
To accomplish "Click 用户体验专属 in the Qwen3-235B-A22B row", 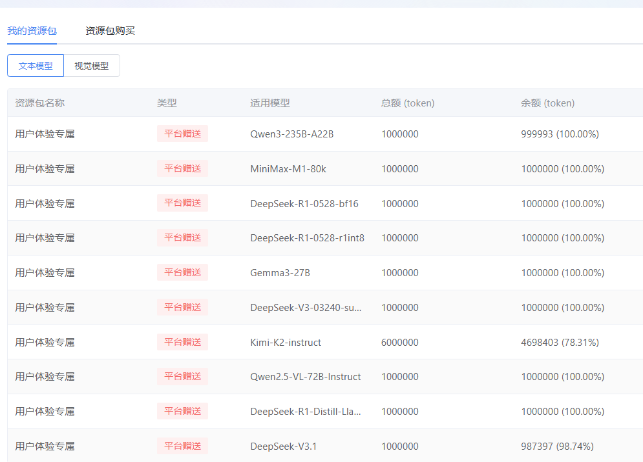I will point(45,134).
